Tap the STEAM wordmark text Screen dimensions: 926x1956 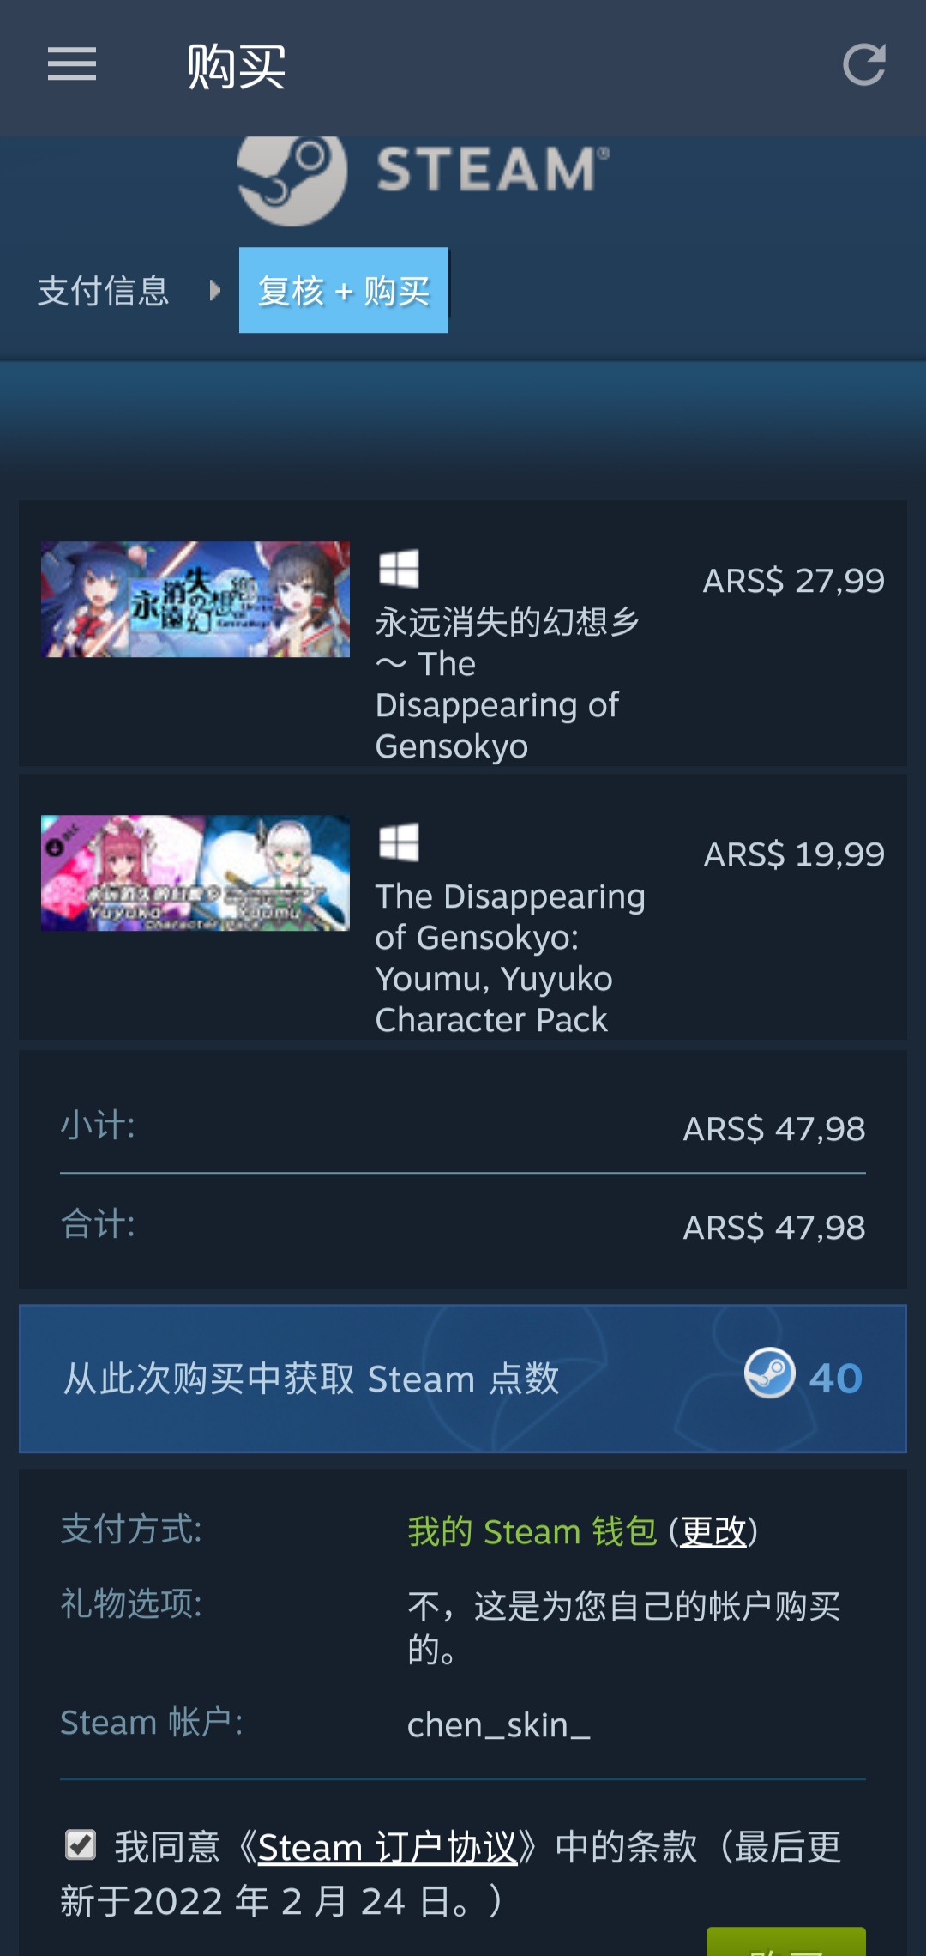(493, 168)
